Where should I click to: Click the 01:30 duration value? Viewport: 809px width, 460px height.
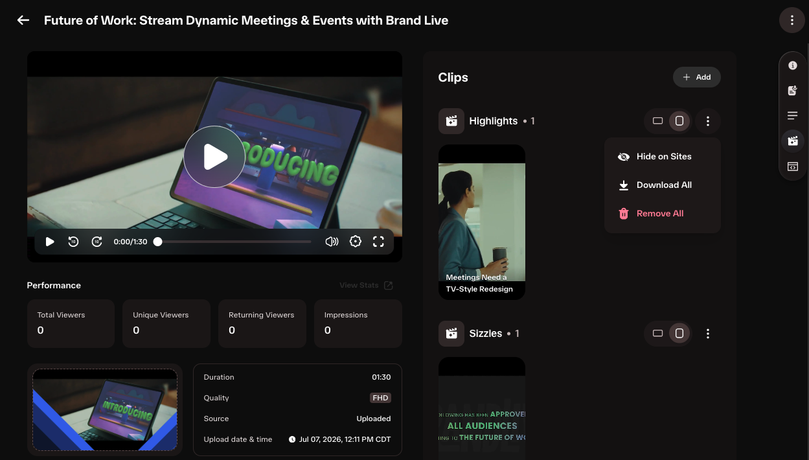(x=382, y=377)
